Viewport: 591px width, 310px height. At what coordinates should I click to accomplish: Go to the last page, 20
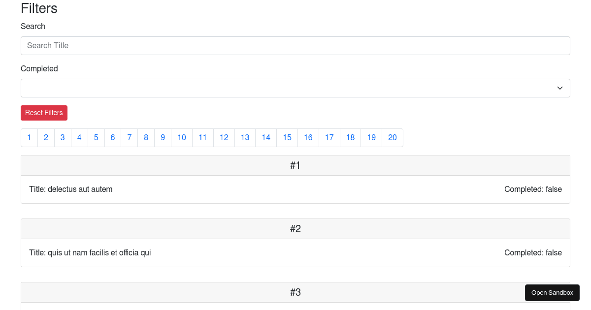pyautogui.click(x=392, y=138)
